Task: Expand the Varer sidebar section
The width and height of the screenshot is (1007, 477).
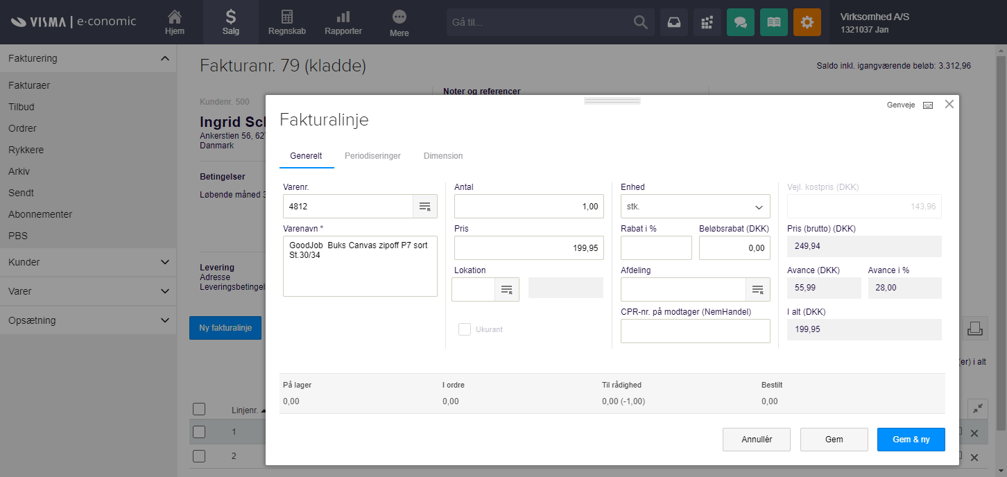Action: pyautogui.click(x=88, y=291)
